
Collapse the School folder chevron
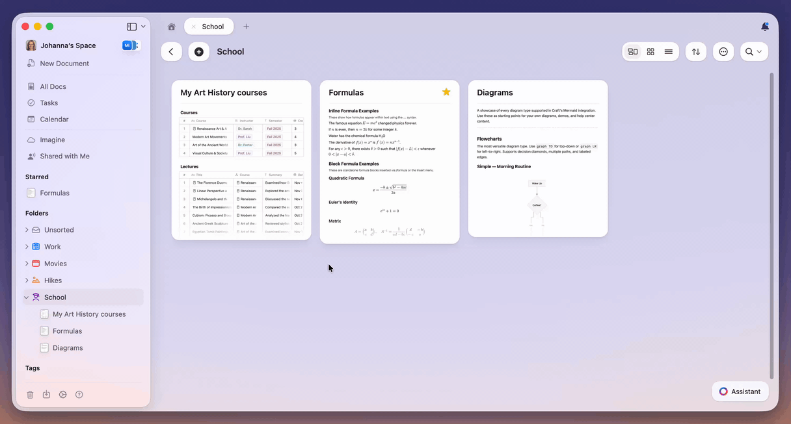coord(27,297)
